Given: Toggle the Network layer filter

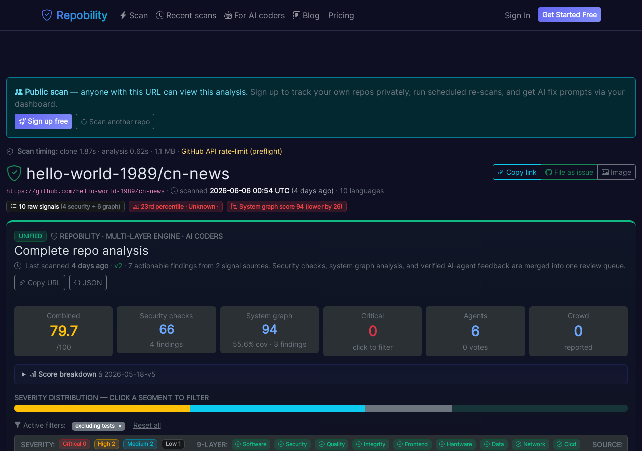Looking at the screenshot, I should click(530, 444).
